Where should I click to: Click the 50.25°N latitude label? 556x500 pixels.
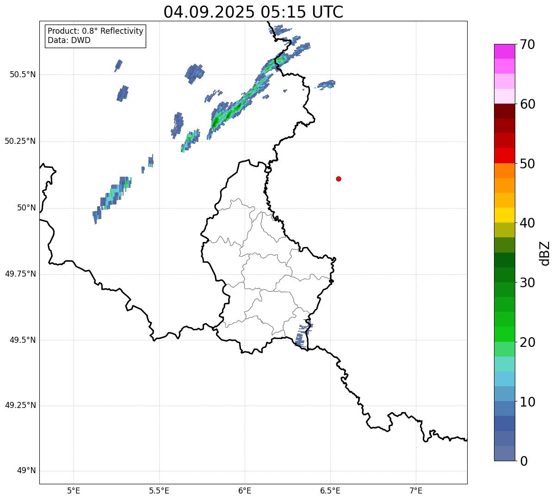20,141
